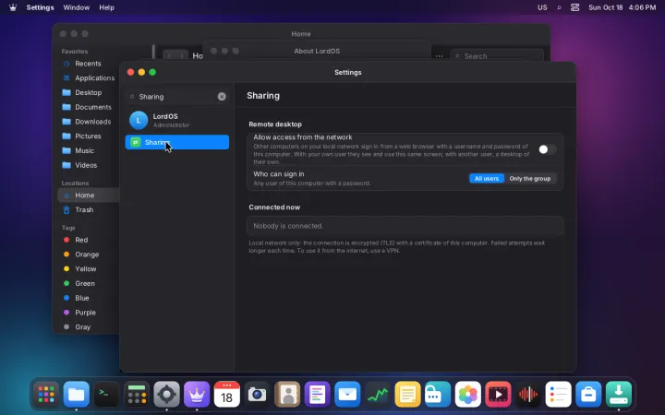Open the Window menu
Viewport: 665px width, 415px height.
tap(77, 7)
